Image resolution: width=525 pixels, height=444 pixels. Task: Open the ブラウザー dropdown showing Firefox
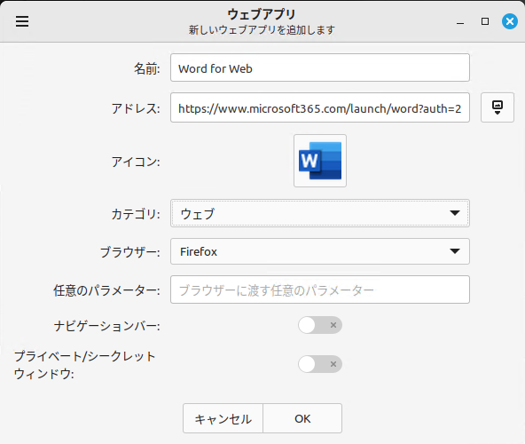[x=320, y=251]
